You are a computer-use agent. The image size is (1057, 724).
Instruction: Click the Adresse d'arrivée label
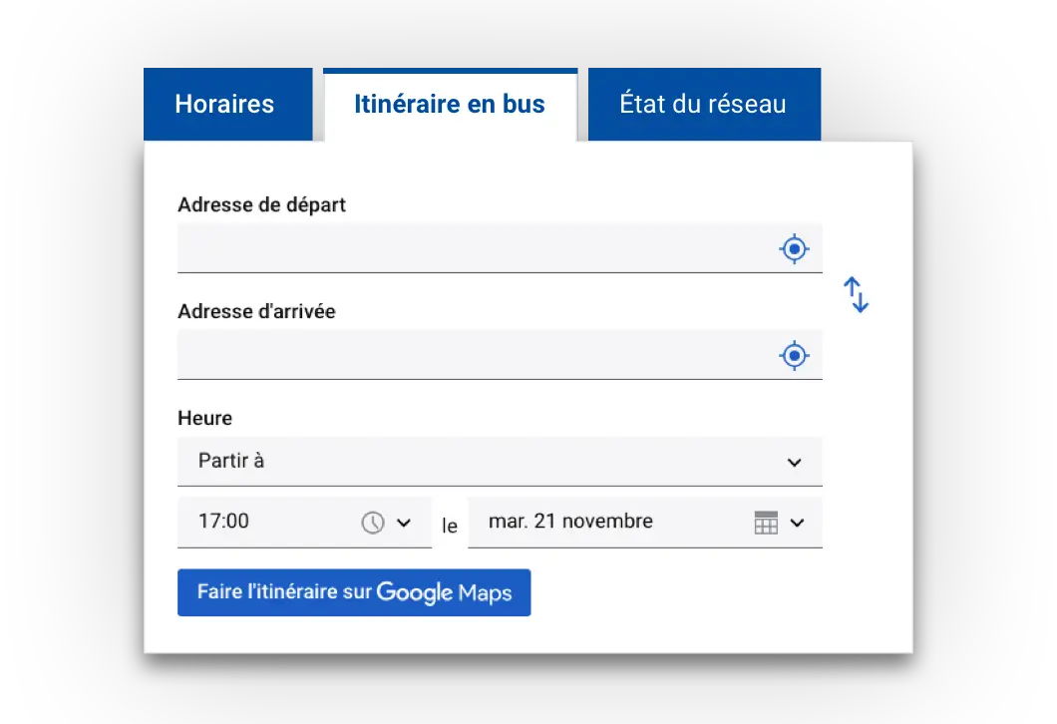click(256, 311)
